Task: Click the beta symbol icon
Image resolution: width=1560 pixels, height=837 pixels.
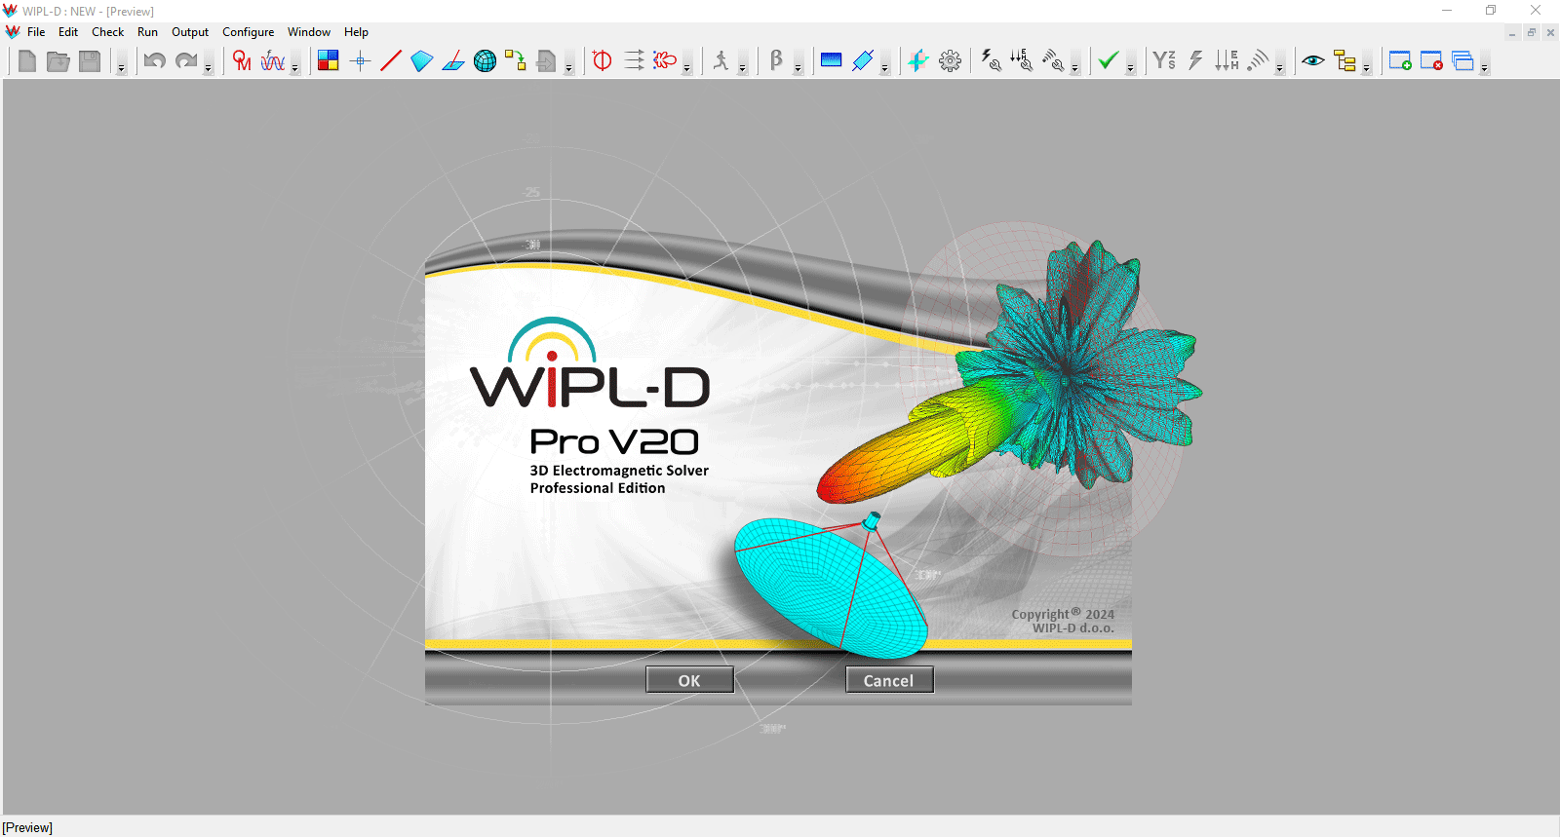Action: pyautogui.click(x=776, y=61)
